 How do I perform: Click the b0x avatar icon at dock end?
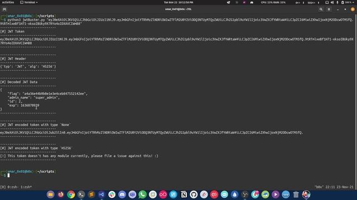point(306,194)
